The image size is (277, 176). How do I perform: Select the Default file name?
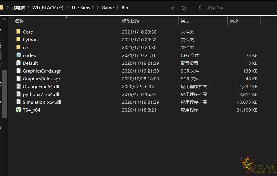(30, 63)
